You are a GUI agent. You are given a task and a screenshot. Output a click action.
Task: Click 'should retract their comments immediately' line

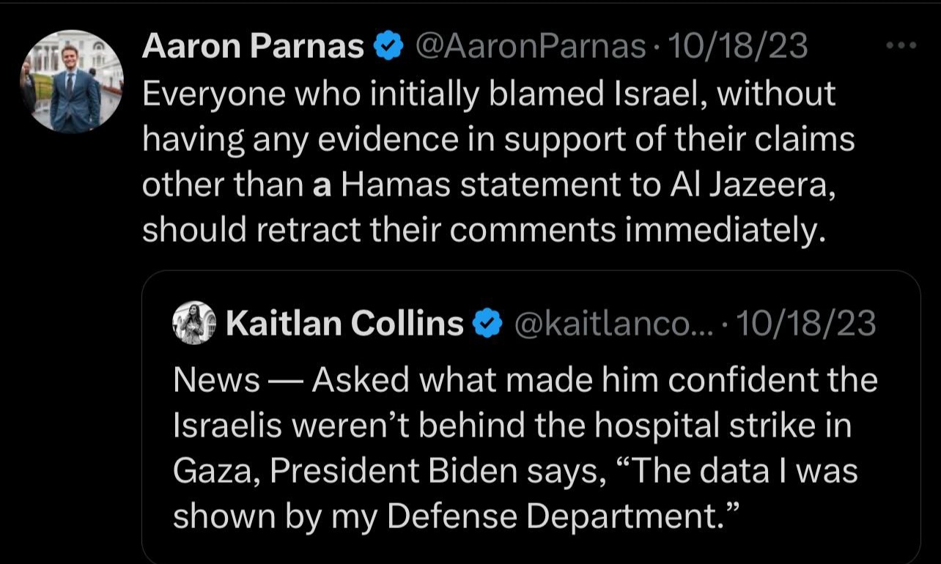[484, 231]
